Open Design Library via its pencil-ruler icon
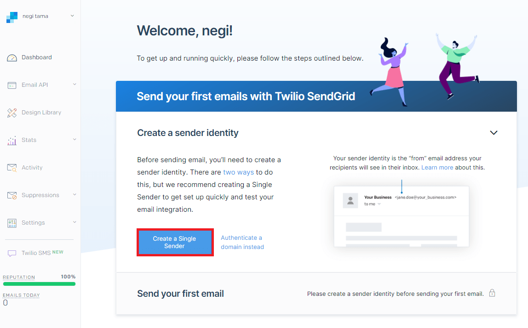 (12, 113)
